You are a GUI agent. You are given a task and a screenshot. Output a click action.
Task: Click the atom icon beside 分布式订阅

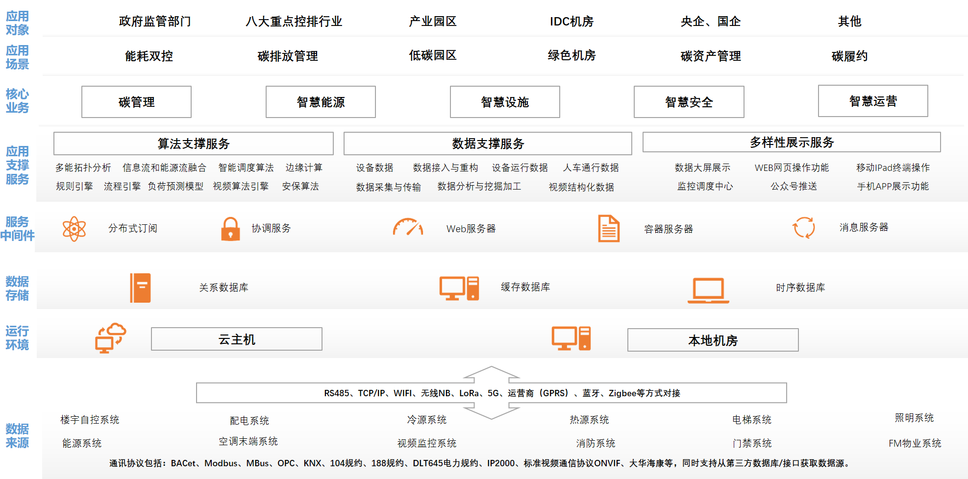74,229
